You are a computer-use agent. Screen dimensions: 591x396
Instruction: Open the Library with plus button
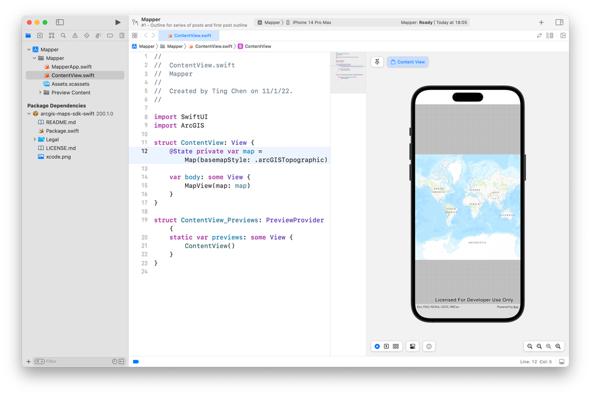541,22
